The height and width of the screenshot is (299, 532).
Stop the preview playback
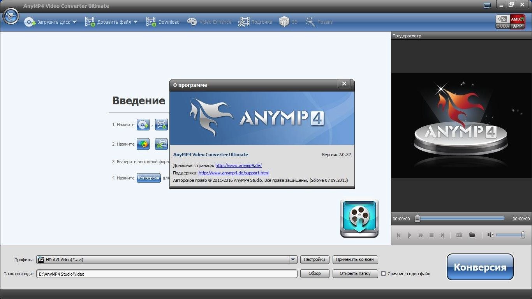point(432,235)
